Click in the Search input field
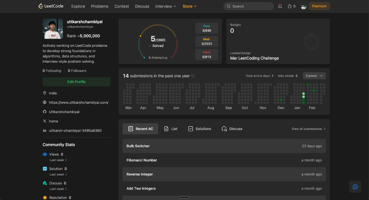369x200 pixels. click(x=249, y=6)
